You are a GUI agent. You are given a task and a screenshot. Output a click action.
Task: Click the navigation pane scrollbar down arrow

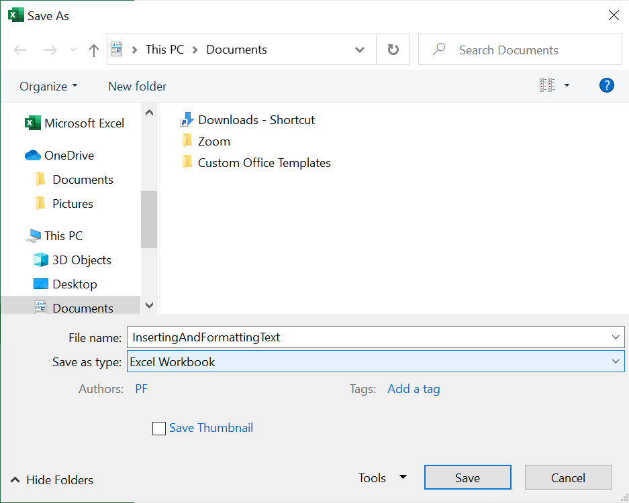[149, 305]
